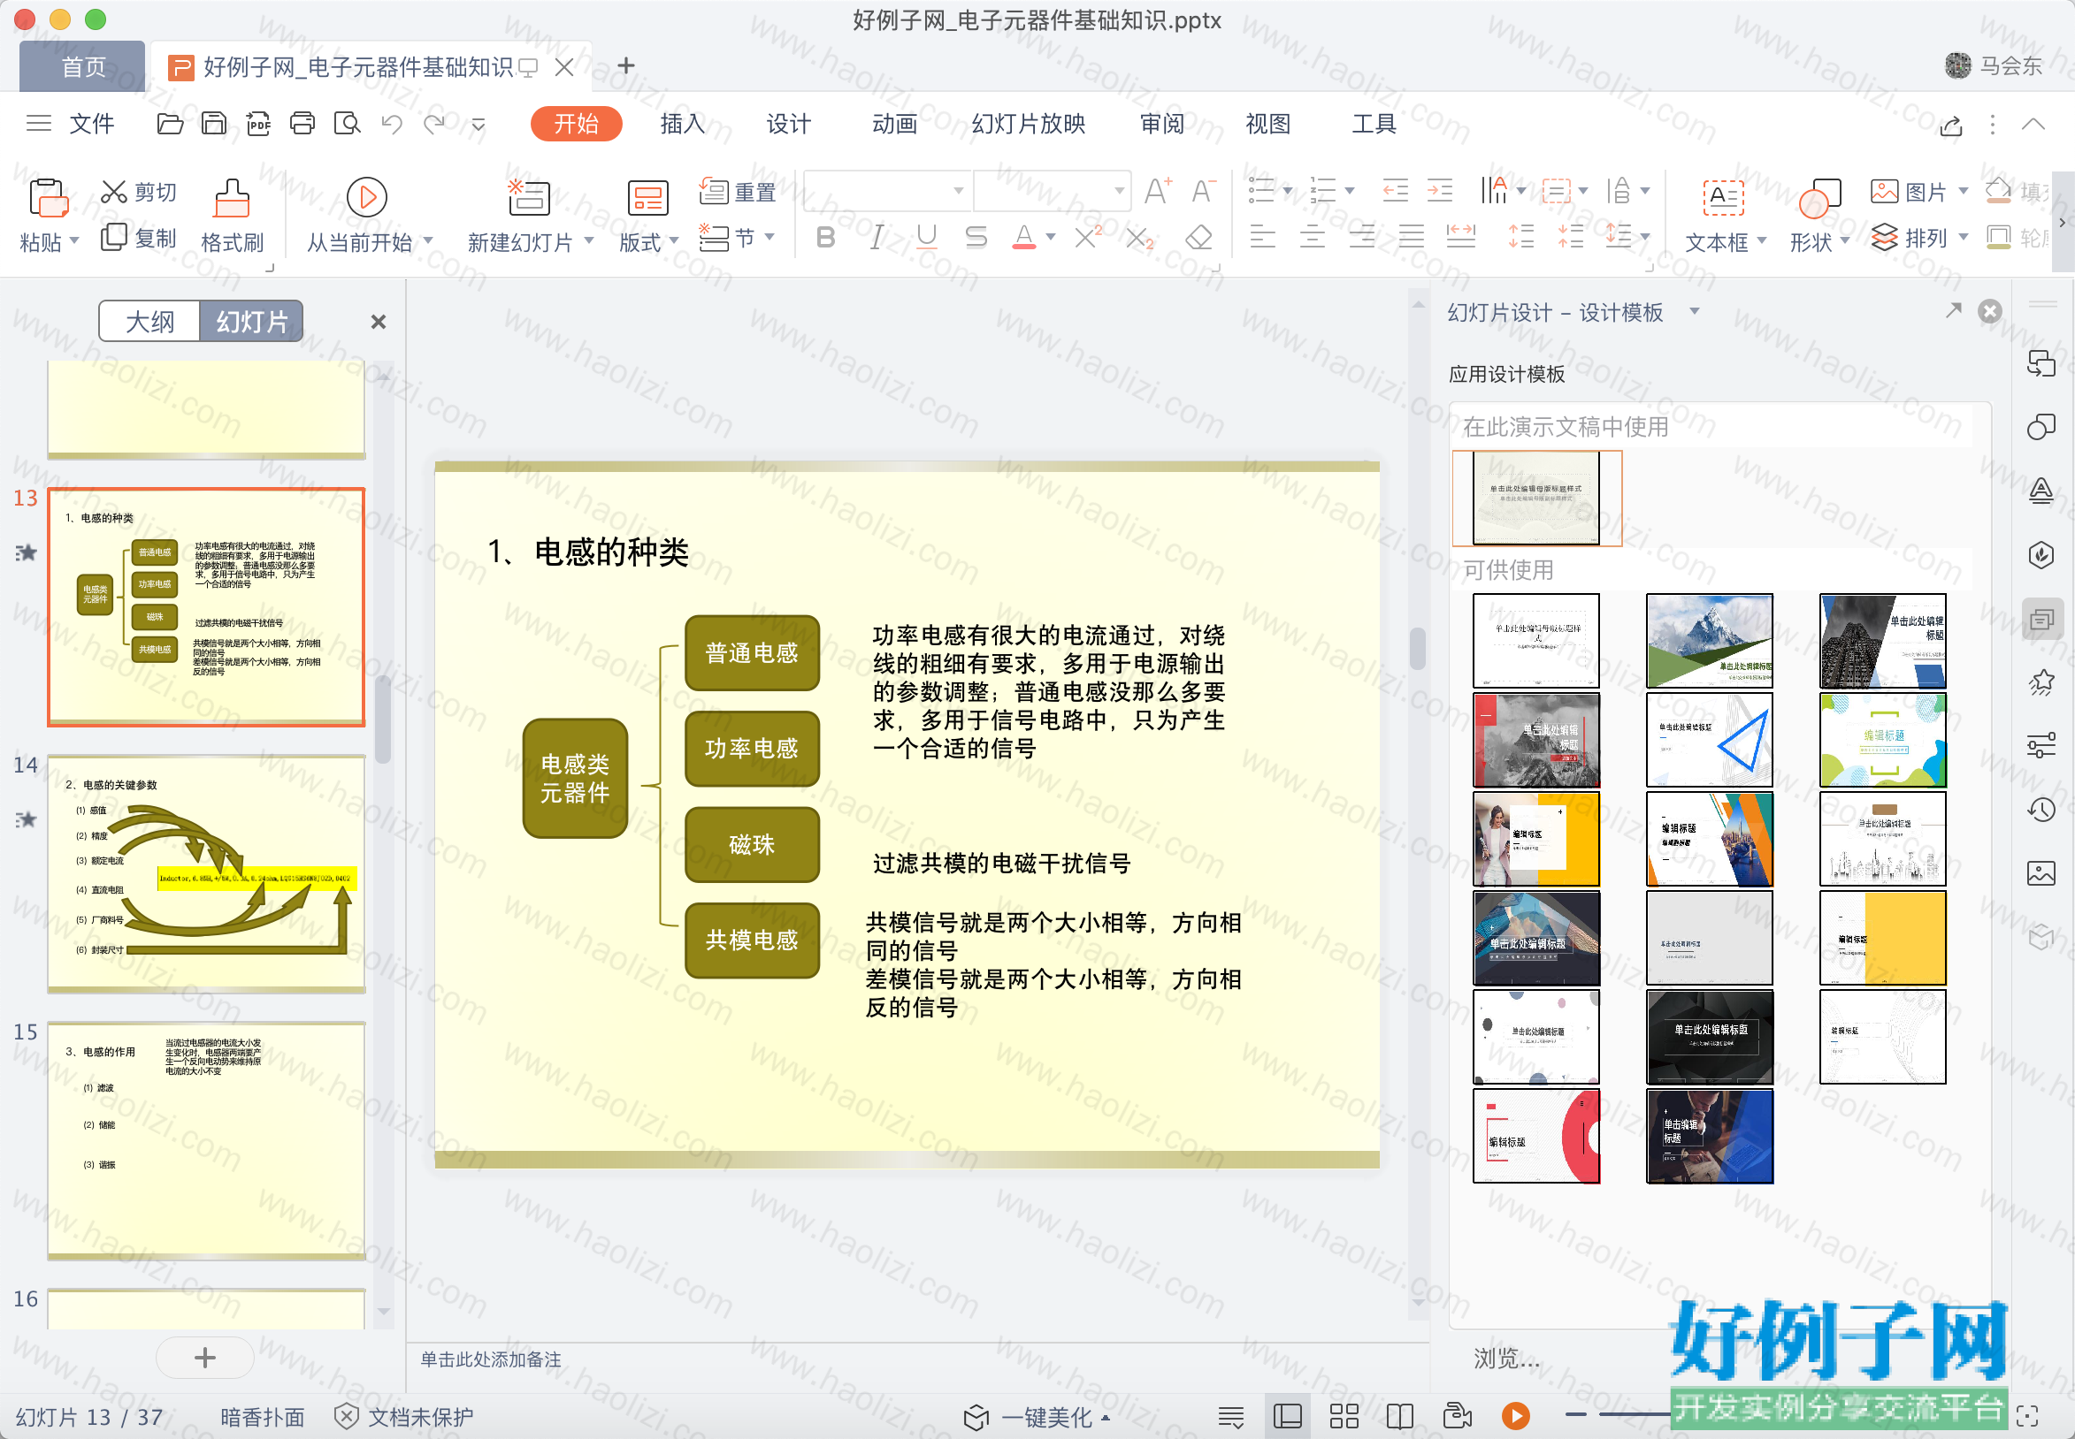
Task: Click the notes area to add notes
Action: [917, 1359]
